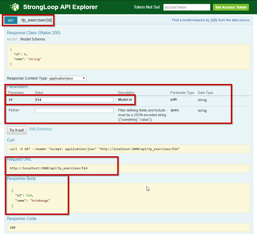Click the "kniebeuge" value in the response body
The image size is (257, 234).
pos(40,201)
